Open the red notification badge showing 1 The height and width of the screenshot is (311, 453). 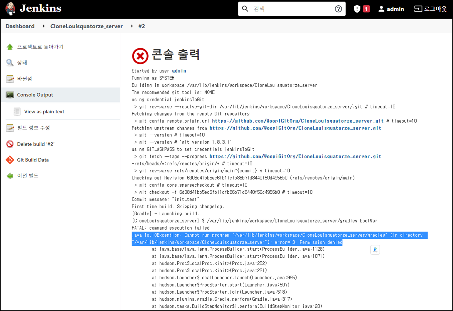pos(366,9)
